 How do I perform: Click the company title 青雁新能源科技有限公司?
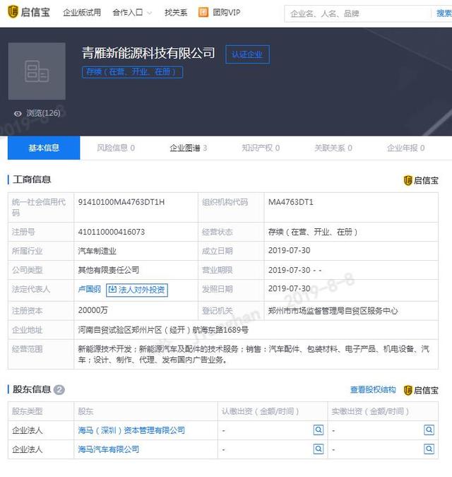(148, 53)
